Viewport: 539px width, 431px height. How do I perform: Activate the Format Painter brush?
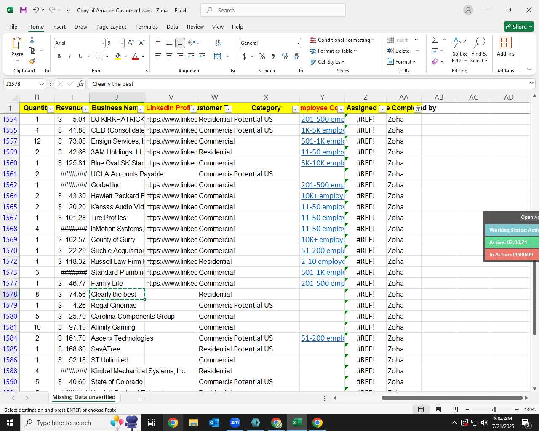click(x=32, y=61)
